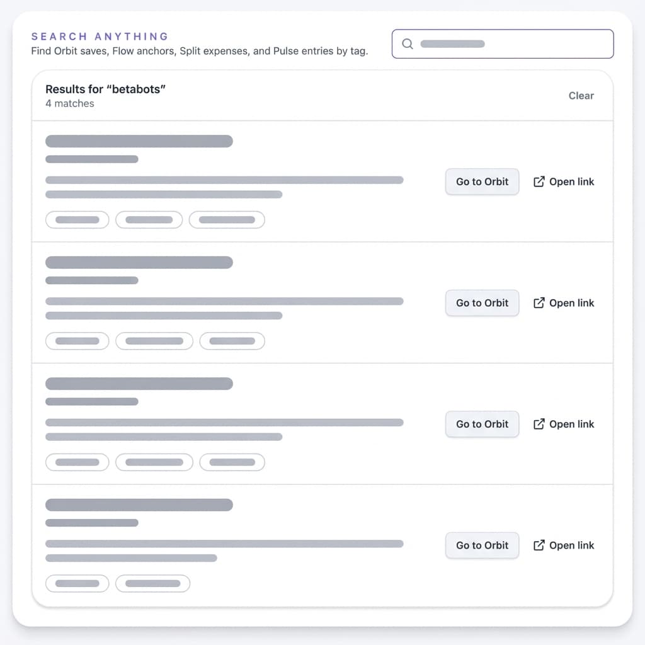Click external link icon in fourth result
Image resolution: width=645 pixels, height=645 pixels.
point(539,545)
